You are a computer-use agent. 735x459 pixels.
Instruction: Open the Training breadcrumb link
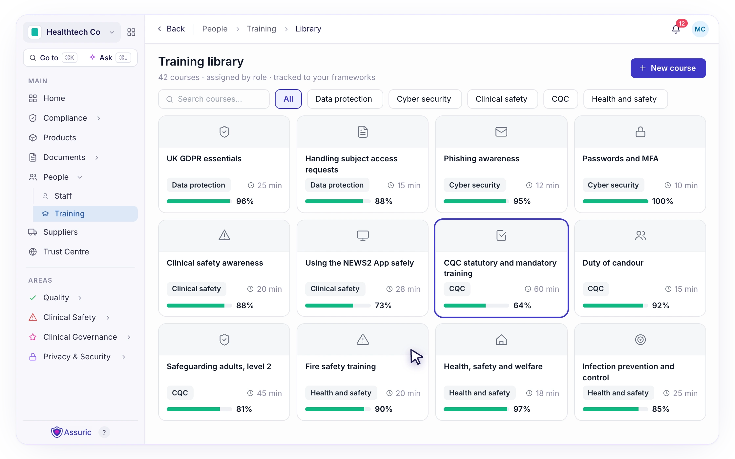click(261, 29)
